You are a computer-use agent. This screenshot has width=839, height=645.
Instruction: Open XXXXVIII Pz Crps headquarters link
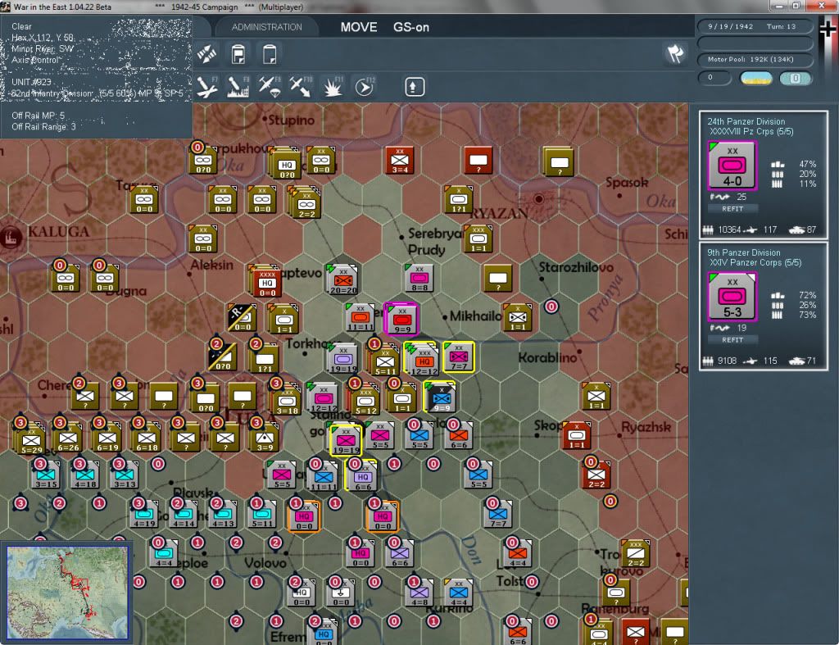pyautogui.click(x=752, y=132)
